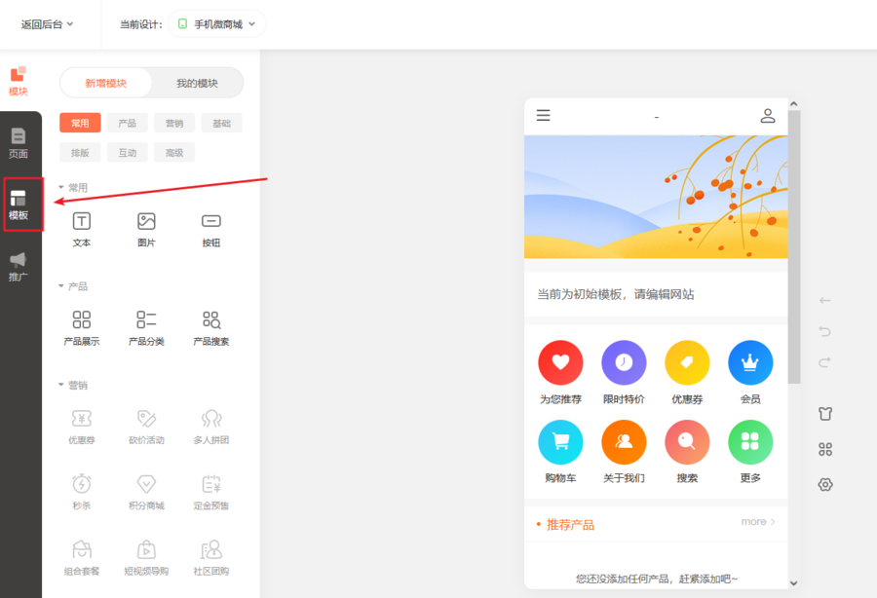Image resolution: width=877 pixels, height=598 pixels.
Task: Click the more link beside 推荐产品
Action: click(756, 521)
